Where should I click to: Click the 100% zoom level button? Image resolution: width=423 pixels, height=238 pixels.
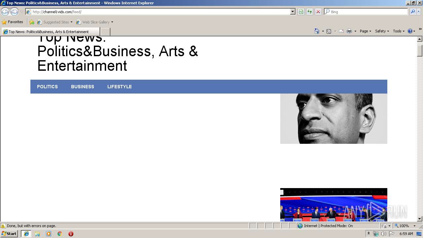[402, 226]
